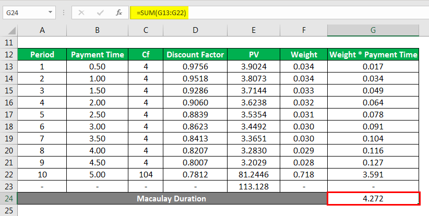Select Period cell with value 10
Image resolution: width=429 pixels, height=216 pixels.
[42, 174]
